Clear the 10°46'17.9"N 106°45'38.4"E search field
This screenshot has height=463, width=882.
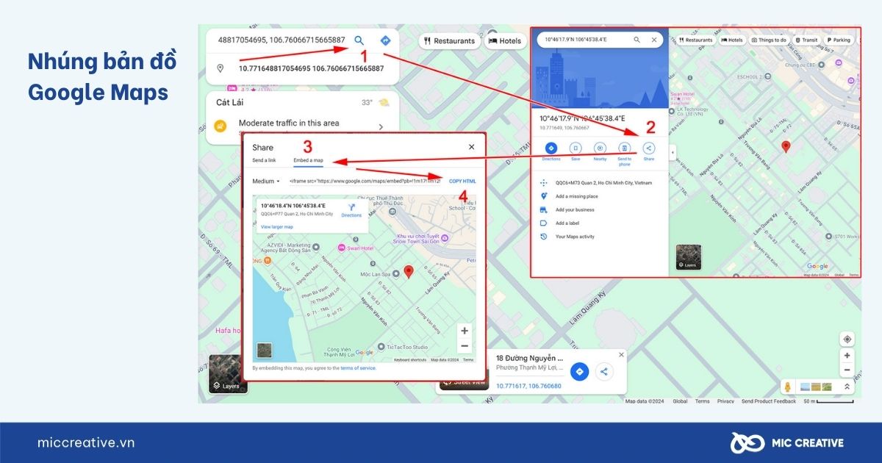click(x=654, y=40)
